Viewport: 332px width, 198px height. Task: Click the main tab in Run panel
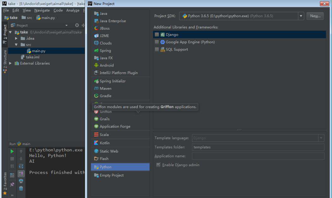pyautogui.click(x=24, y=144)
